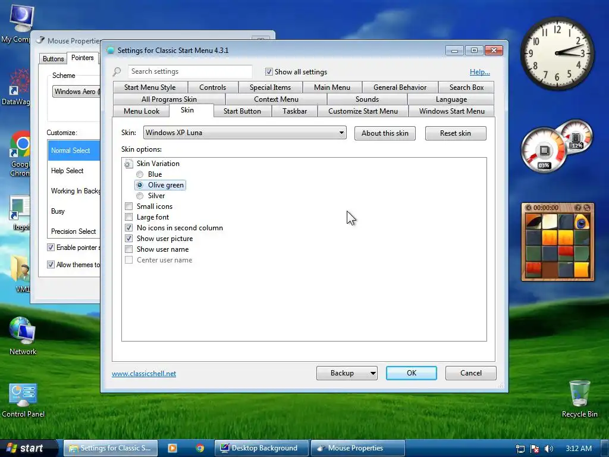Open Language tab
The width and height of the screenshot is (609, 457).
(451, 99)
